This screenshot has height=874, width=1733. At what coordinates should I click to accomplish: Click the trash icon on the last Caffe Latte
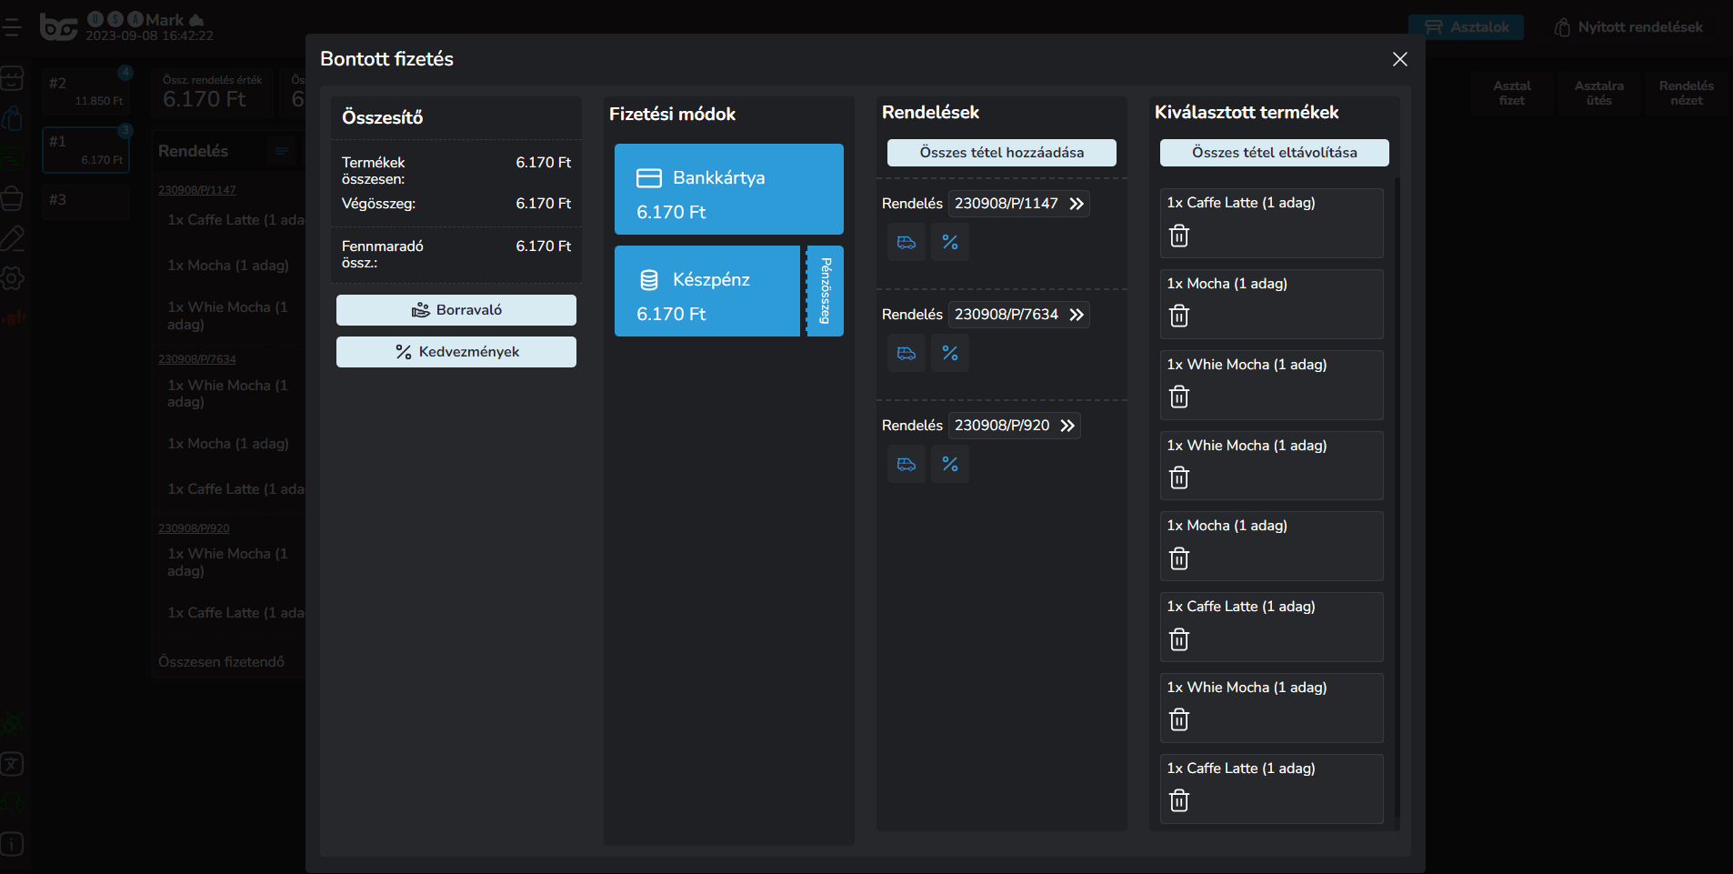point(1179,801)
